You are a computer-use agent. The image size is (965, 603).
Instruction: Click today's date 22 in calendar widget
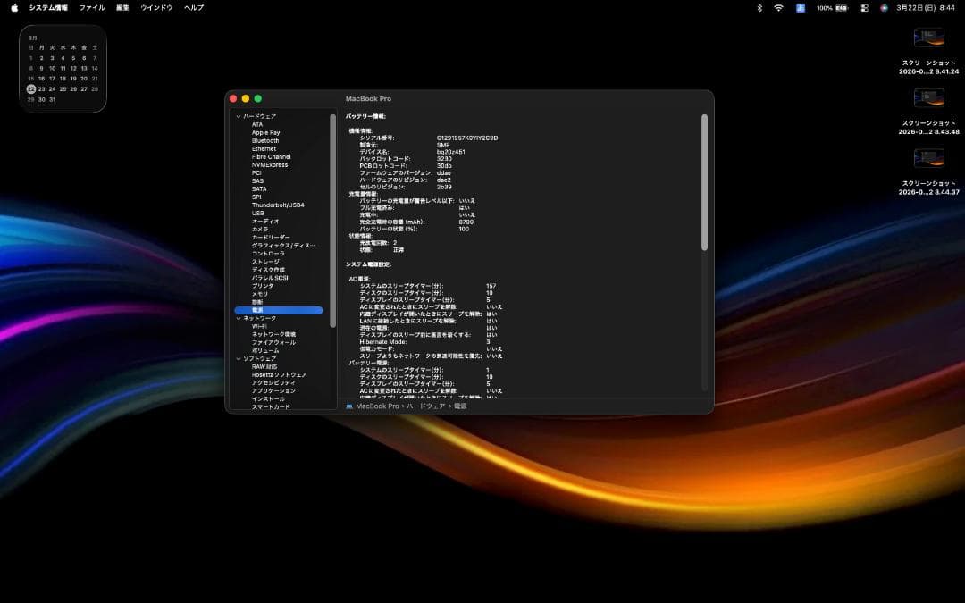click(x=30, y=89)
